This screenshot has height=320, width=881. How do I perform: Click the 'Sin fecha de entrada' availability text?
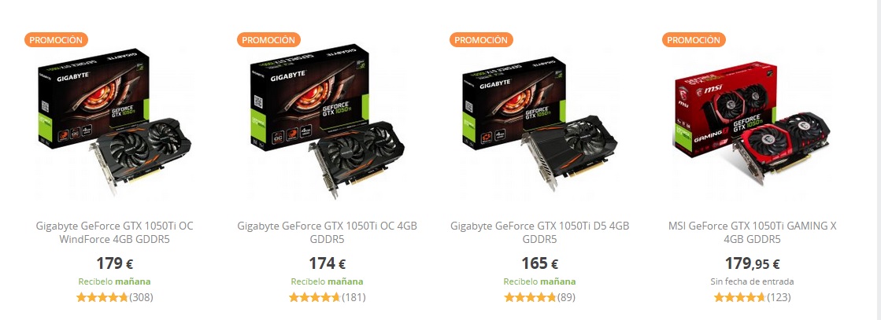click(x=753, y=281)
